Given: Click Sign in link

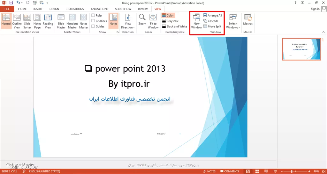Looking at the screenshot, I should [x=315, y=9].
